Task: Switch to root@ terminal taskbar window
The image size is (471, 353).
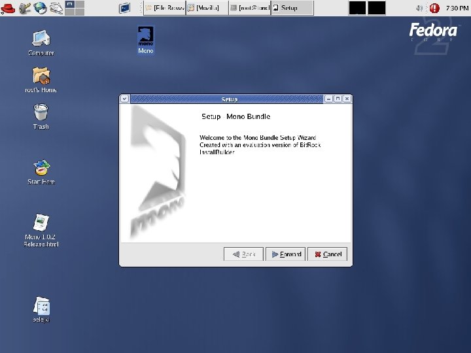Action: 250,8
